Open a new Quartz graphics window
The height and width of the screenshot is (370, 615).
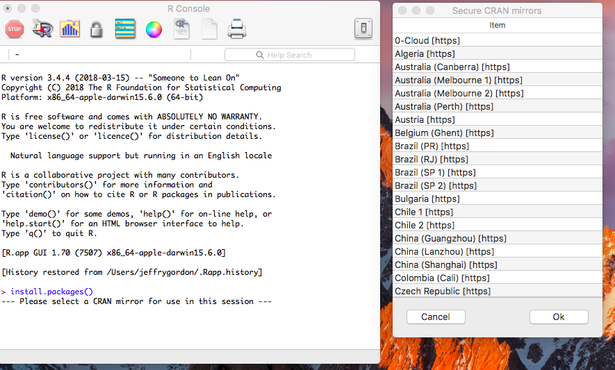coord(69,29)
